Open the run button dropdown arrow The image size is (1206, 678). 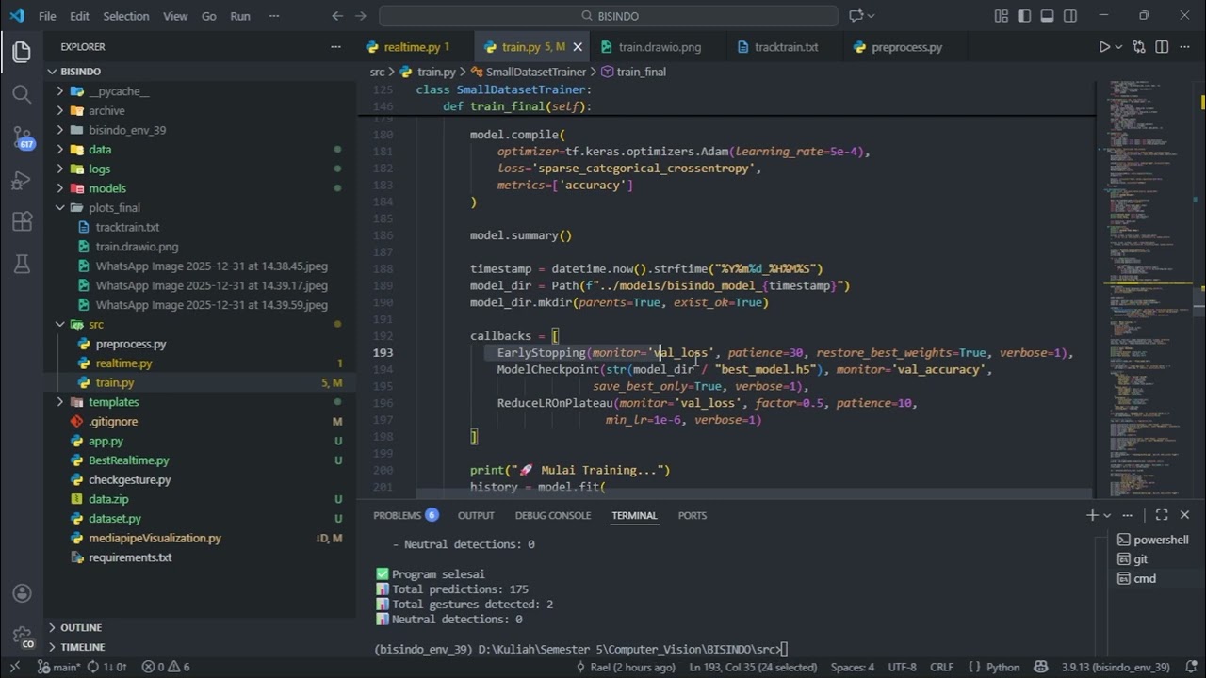(1119, 47)
